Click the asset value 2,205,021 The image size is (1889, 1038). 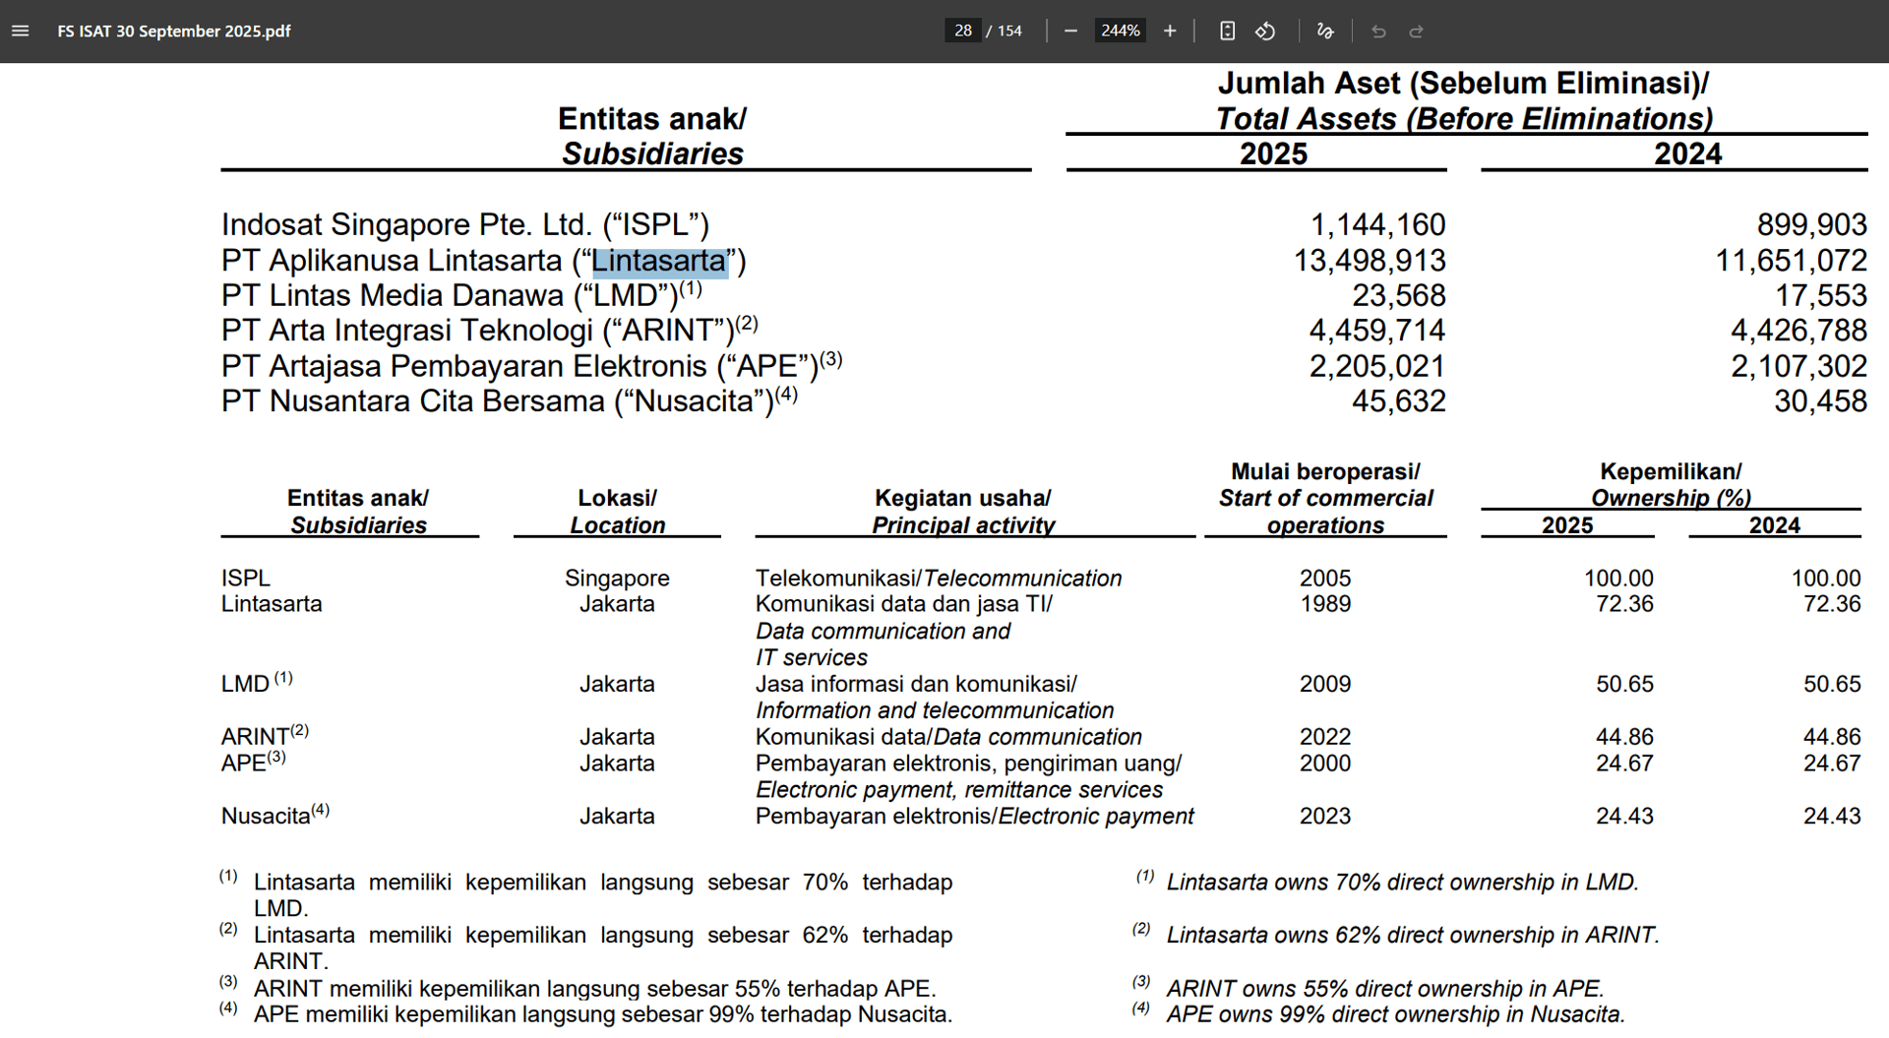[1377, 366]
